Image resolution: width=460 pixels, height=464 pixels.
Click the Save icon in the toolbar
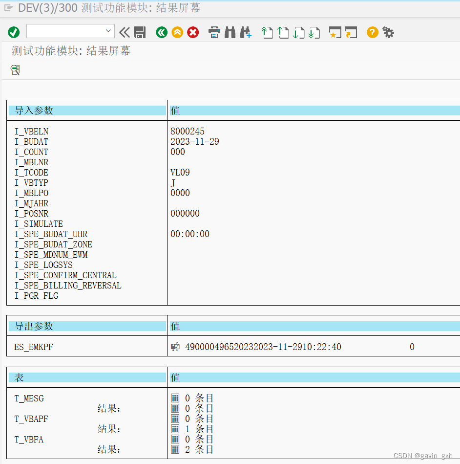click(140, 32)
